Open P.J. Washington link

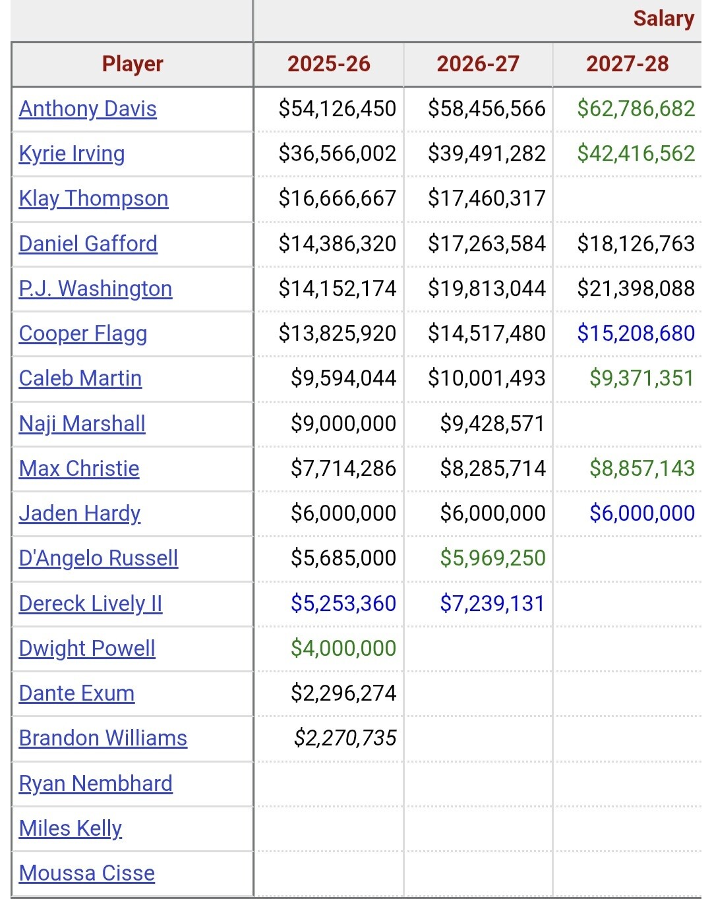(96, 289)
